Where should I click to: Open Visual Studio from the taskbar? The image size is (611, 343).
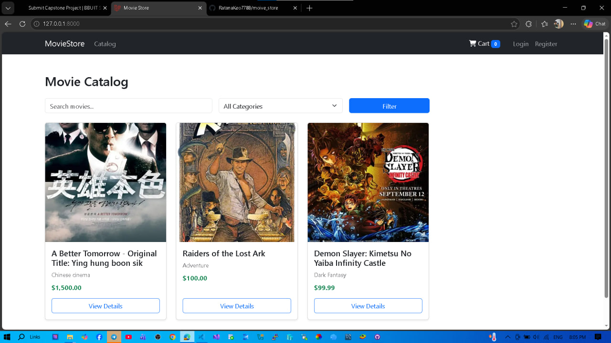click(x=216, y=337)
